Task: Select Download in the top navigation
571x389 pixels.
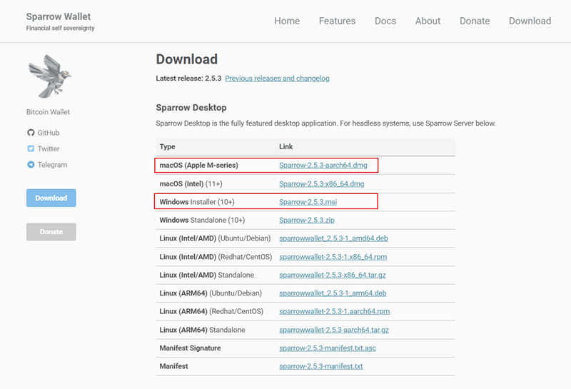Action: tap(530, 21)
